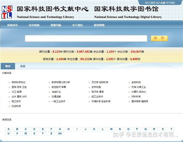The width and height of the screenshot is (183, 142).
Task: Browse the 自然科学总论 category
Action: (19, 82)
